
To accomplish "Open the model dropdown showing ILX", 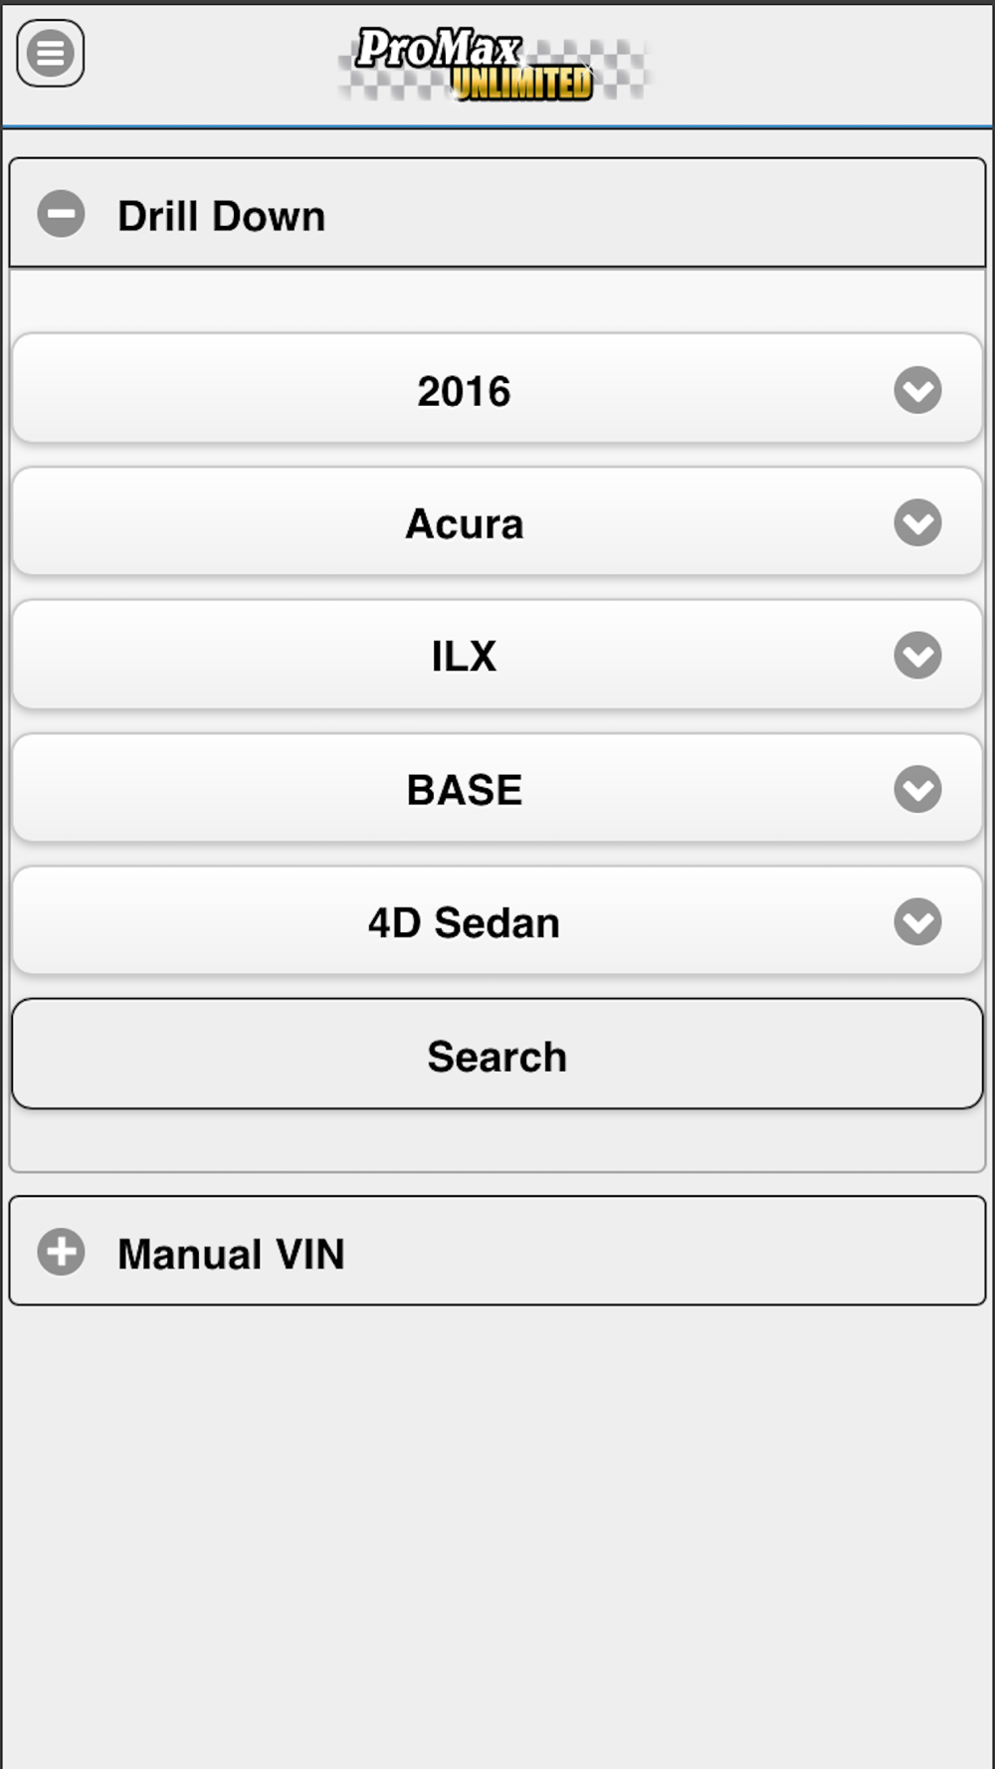I will (464, 656).
